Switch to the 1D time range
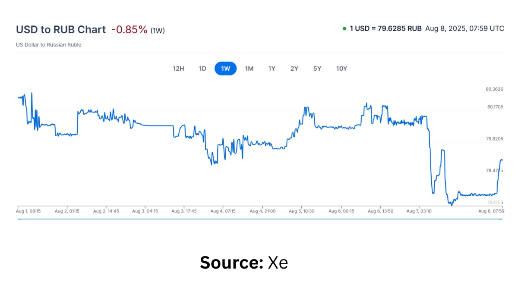The width and height of the screenshot is (518, 291). click(202, 69)
